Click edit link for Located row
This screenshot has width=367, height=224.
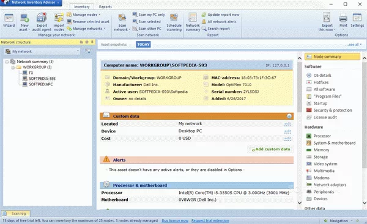287,124
